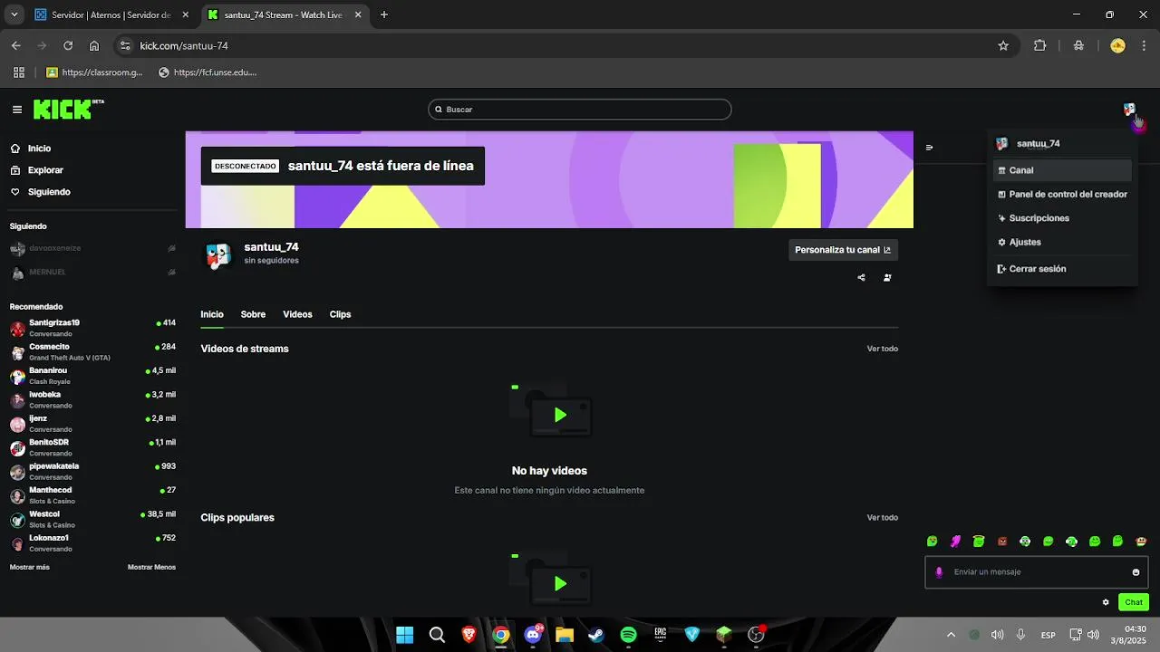
Task: Open the hamburger sidebar menu
Action: (x=17, y=110)
